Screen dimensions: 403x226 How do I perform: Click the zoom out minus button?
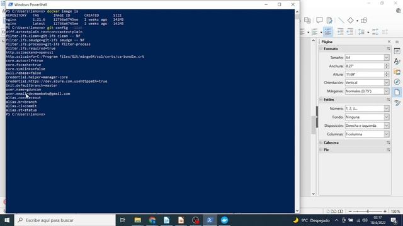[350, 212]
